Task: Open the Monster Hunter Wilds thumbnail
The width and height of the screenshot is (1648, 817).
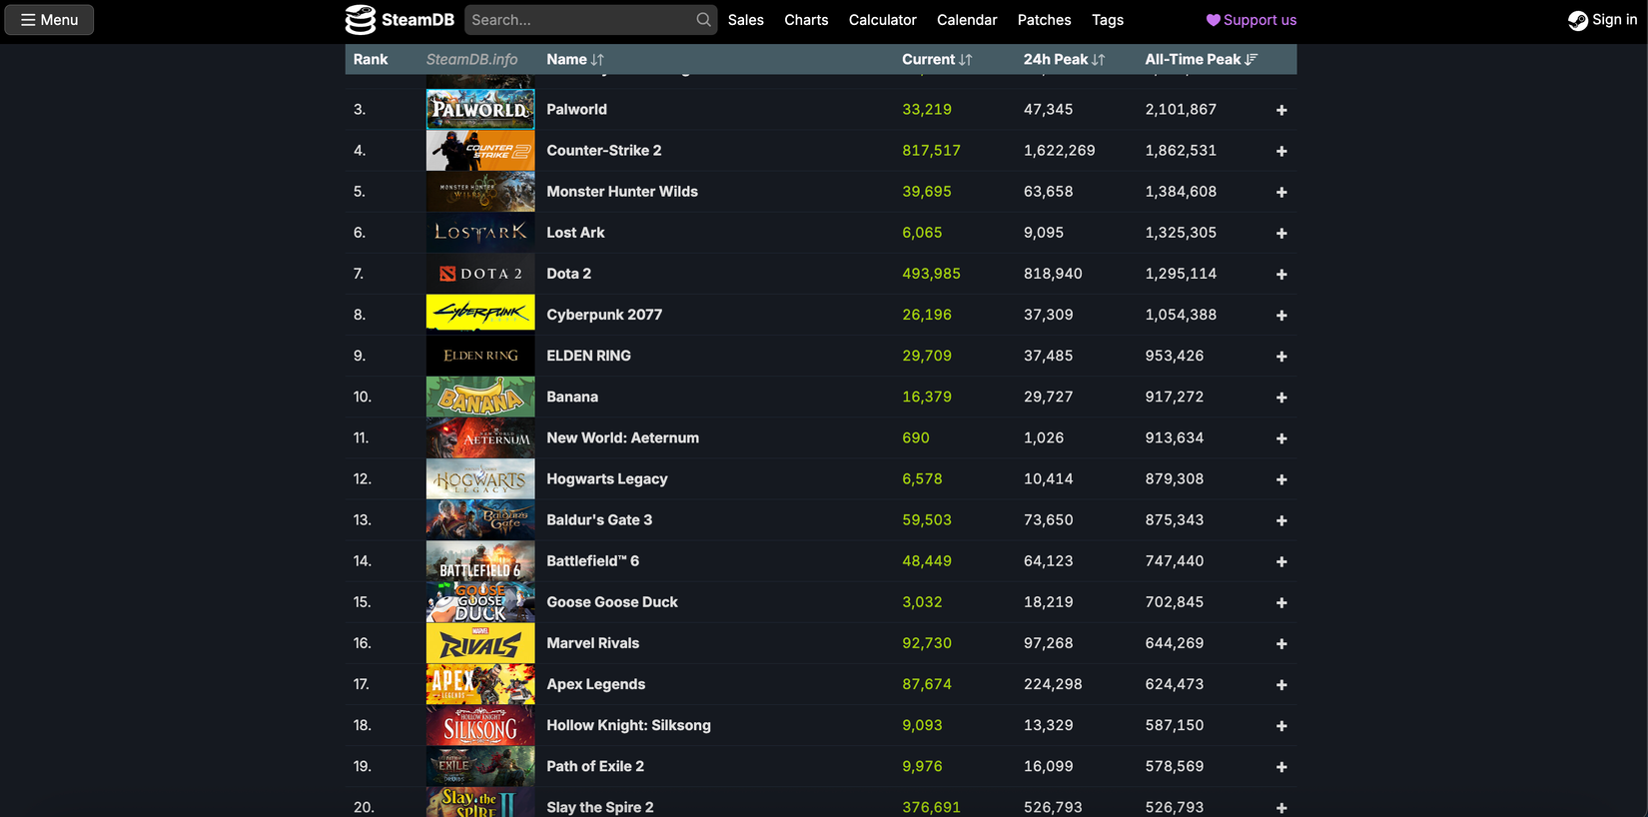Action: coord(480,191)
